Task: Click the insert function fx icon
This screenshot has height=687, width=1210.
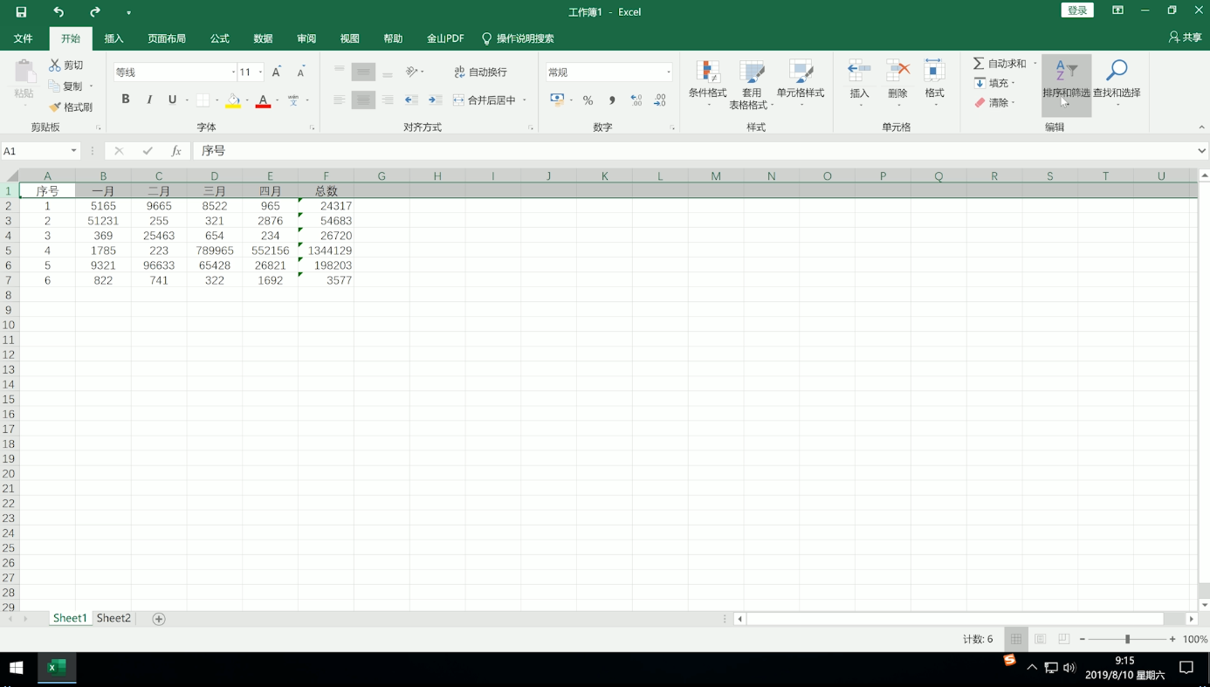Action: click(175, 151)
